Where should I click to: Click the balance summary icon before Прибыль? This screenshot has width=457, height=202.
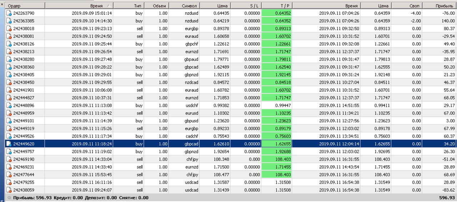coord(9,198)
